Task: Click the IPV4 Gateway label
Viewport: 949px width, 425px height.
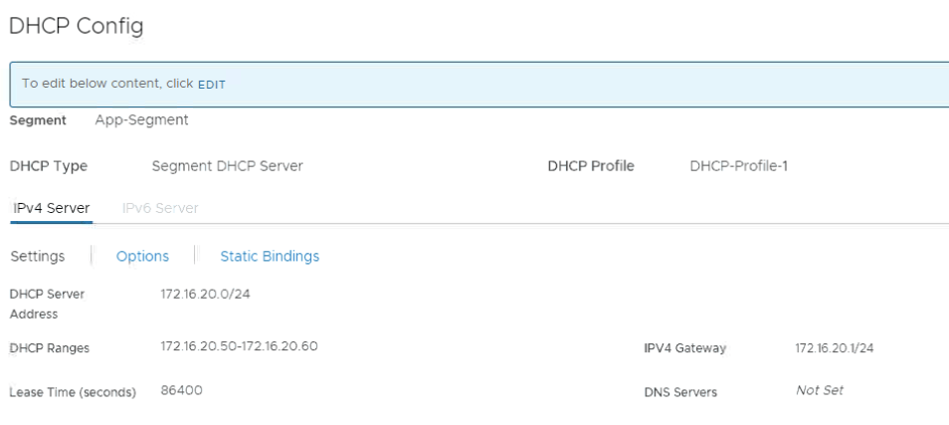Action: 684,348
